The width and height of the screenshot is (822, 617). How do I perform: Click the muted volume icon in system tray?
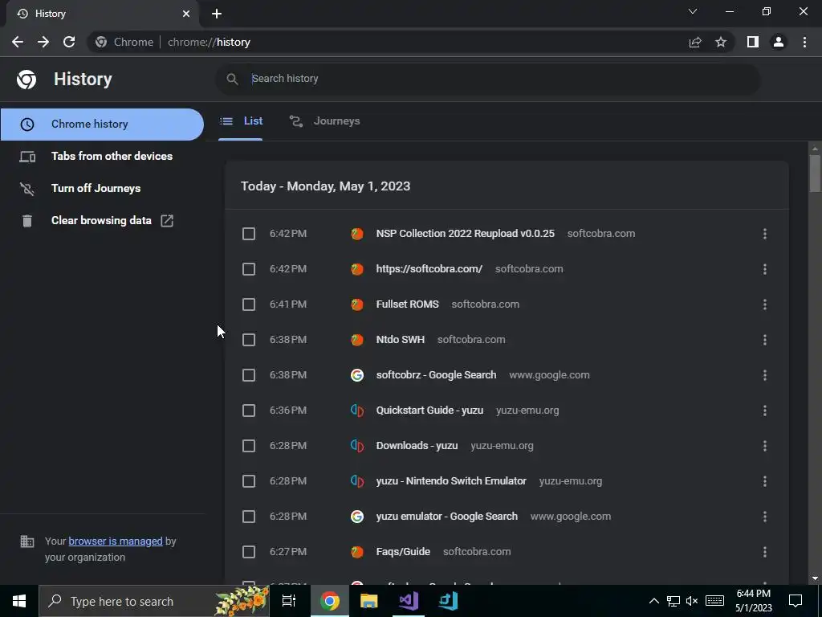tap(691, 601)
